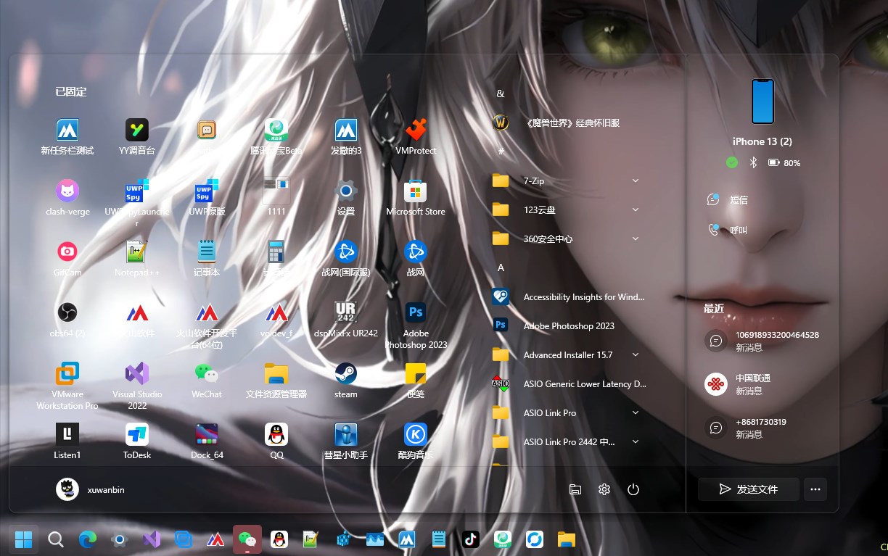
Task: Click the Bluetooth status icon
Action: tap(753, 162)
